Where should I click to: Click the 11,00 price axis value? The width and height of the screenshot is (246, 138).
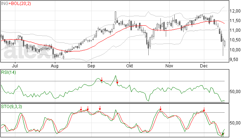click(235, 30)
